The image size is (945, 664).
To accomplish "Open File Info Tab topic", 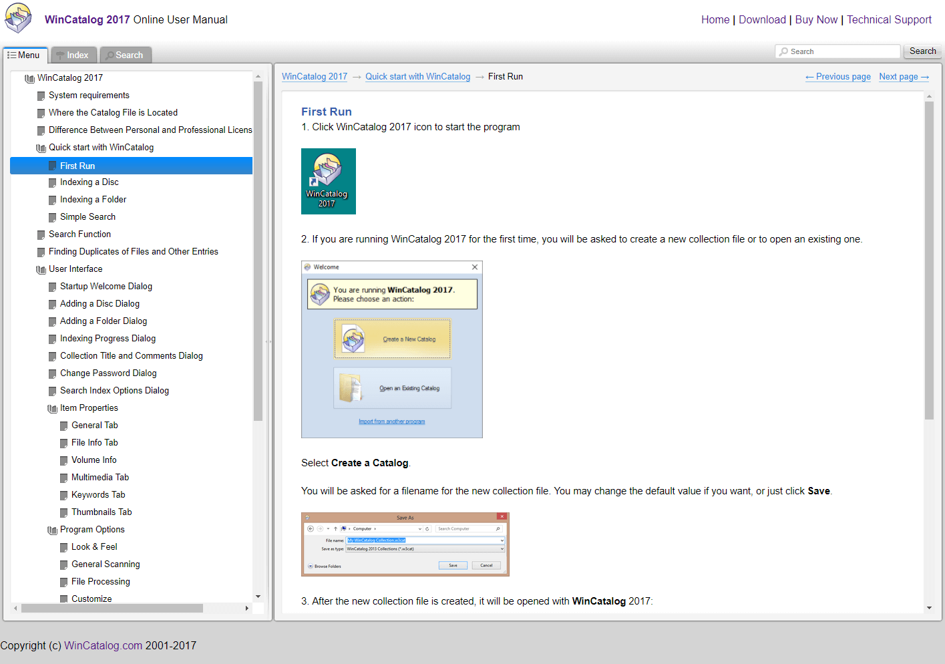I will 95,443.
